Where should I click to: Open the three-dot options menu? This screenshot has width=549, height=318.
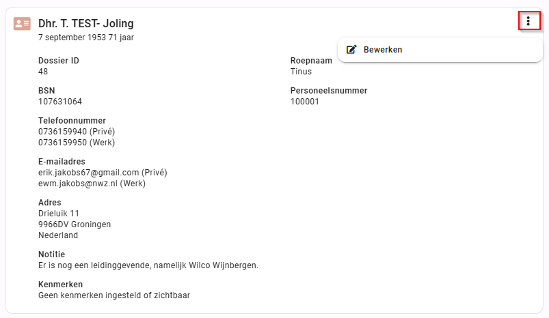pos(528,21)
